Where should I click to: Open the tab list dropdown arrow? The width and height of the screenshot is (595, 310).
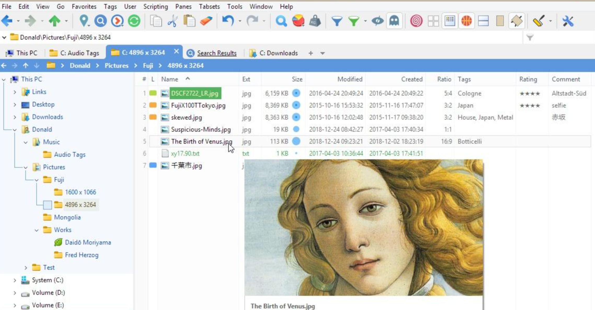pos(323,53)
